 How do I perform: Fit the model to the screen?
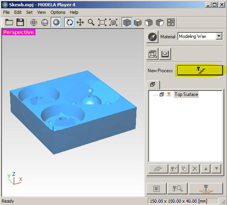102,23
